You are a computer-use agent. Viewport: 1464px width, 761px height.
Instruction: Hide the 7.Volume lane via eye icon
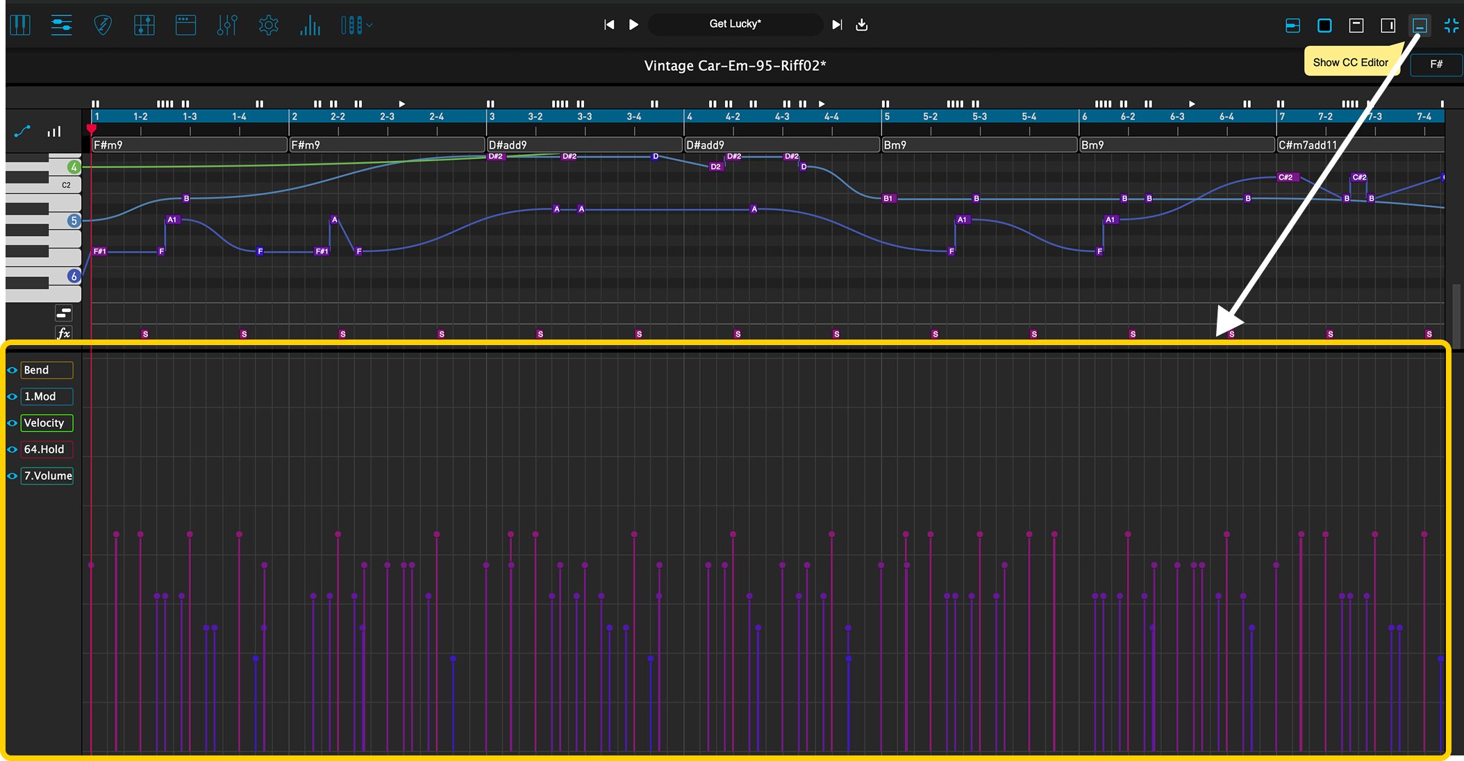[x=12, y=476]
